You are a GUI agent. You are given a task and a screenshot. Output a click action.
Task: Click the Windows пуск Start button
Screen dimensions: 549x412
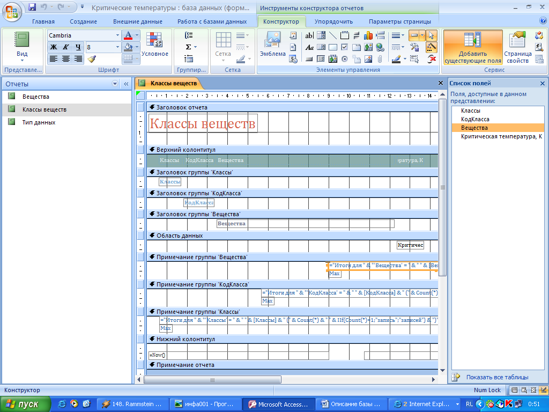[25, 404]
